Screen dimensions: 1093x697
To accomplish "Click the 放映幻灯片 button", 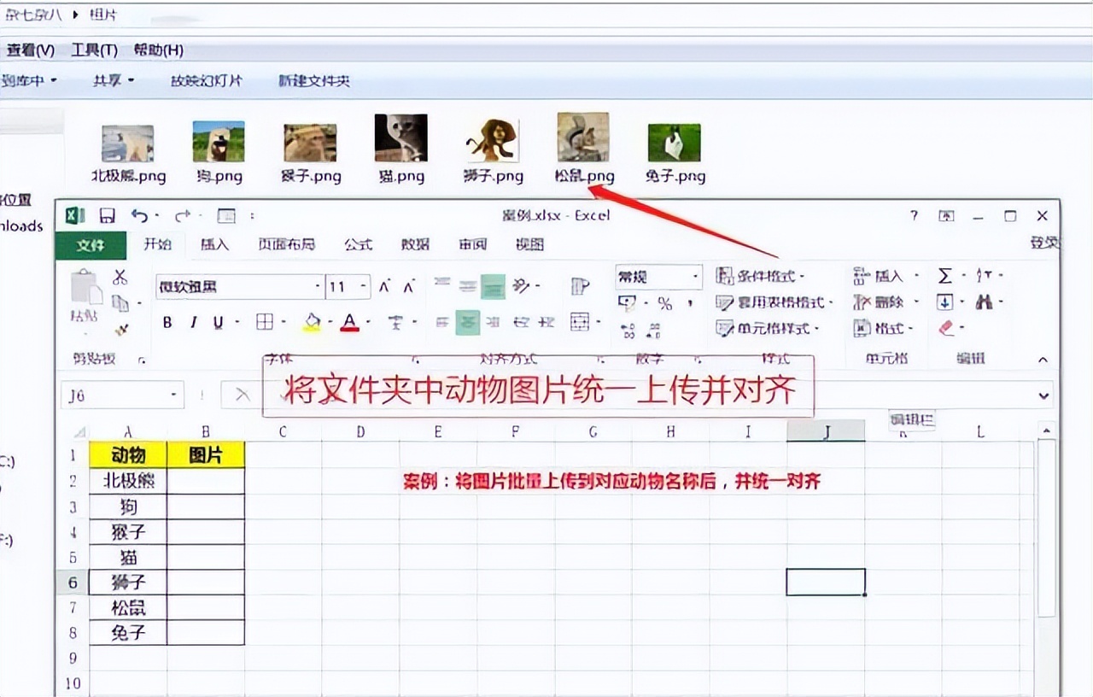I will [x=207, y=81].
